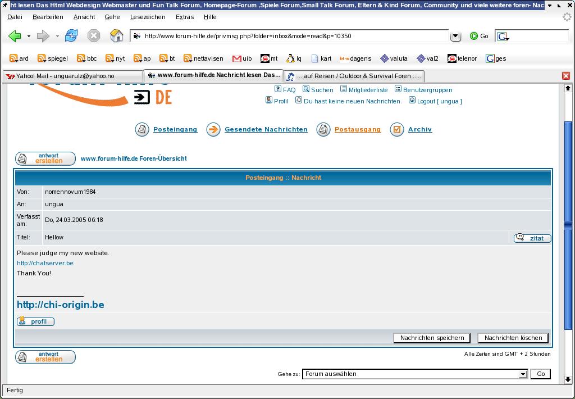Click the Reload page icon

point(71,36)
